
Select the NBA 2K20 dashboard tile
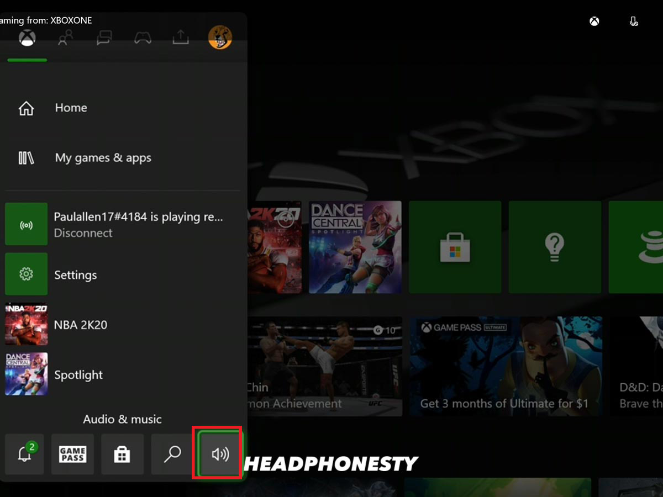tap(275, 247)
